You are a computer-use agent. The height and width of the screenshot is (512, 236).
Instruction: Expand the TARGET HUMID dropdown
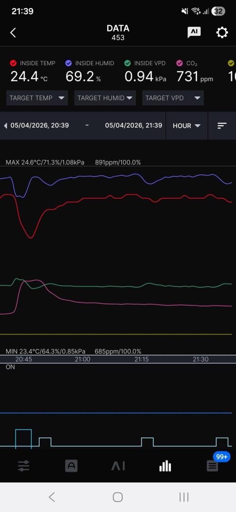point(105,98)
